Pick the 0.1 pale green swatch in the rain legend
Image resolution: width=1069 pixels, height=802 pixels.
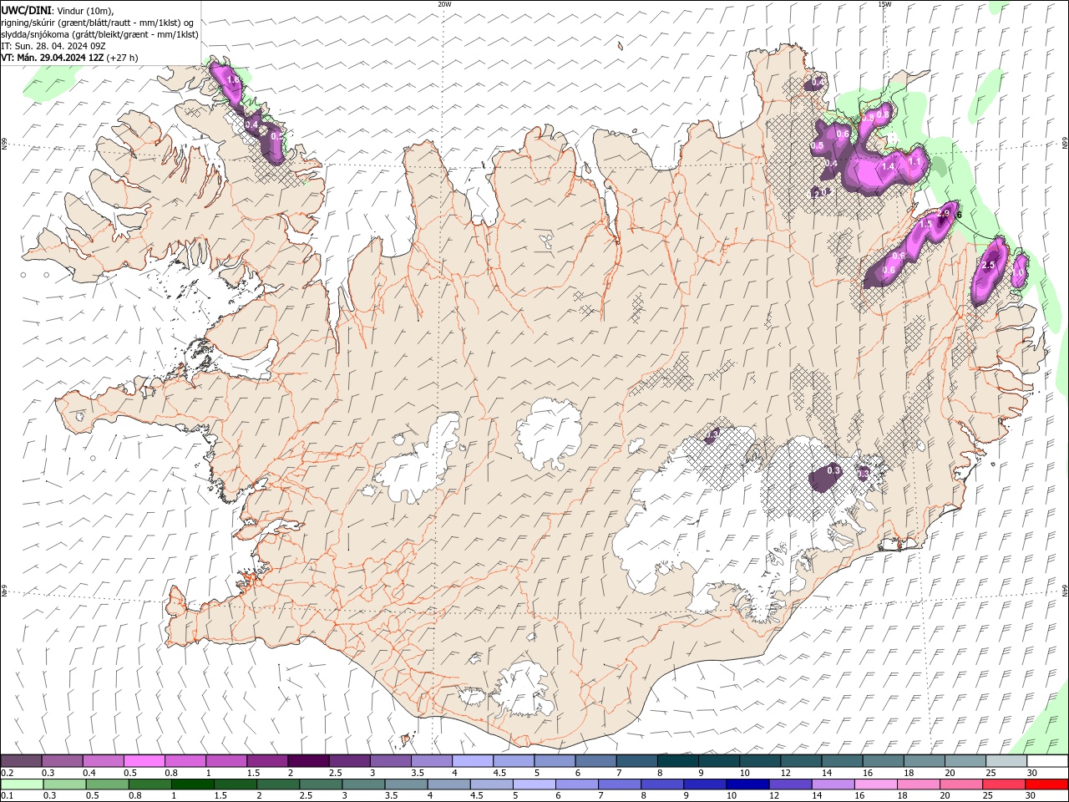(22, 784)
